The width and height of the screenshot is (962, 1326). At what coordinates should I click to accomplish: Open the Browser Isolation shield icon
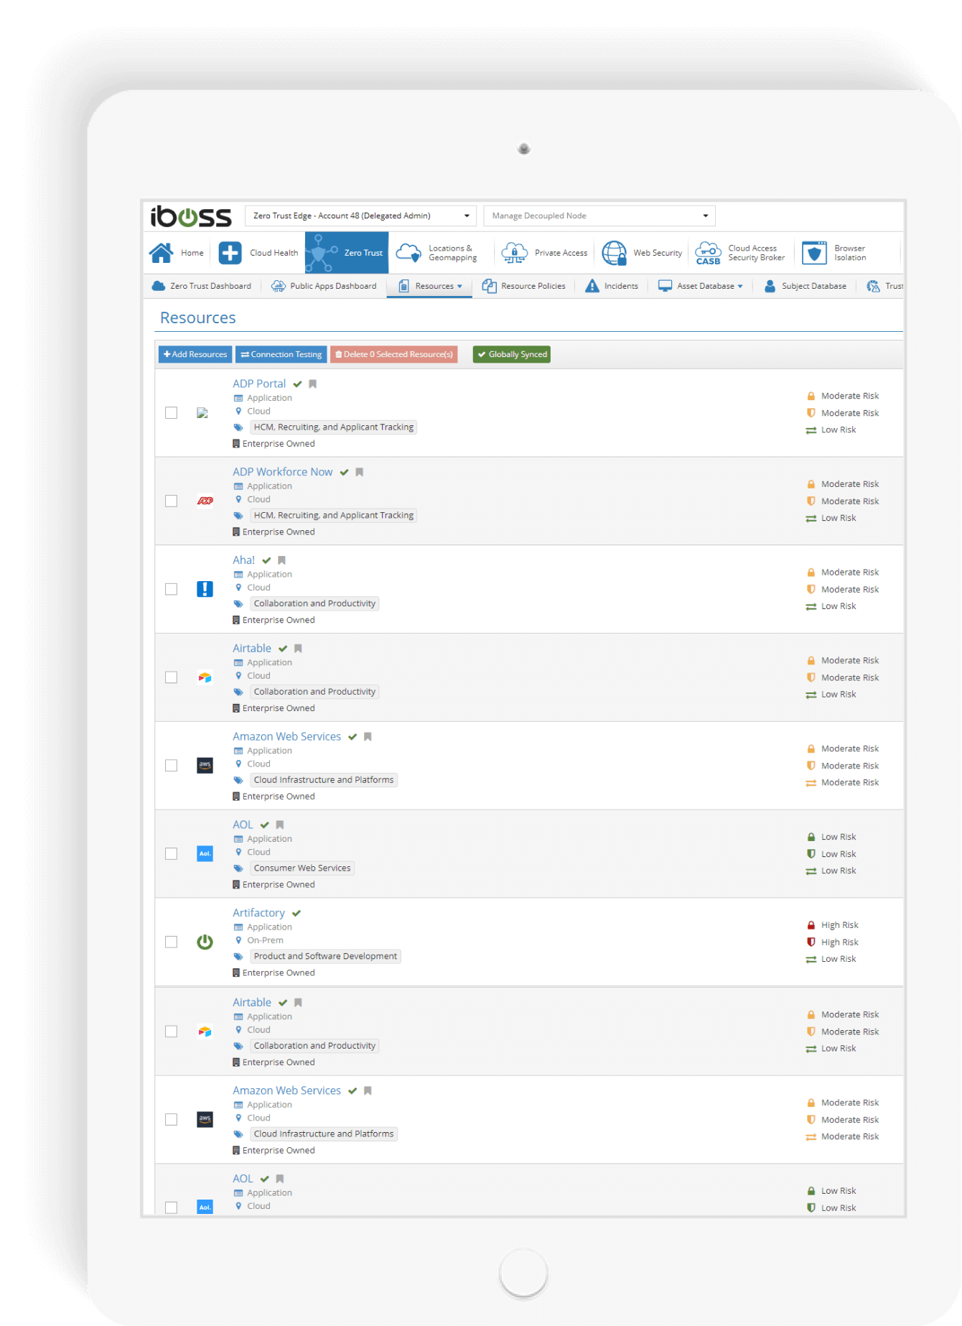814,253
